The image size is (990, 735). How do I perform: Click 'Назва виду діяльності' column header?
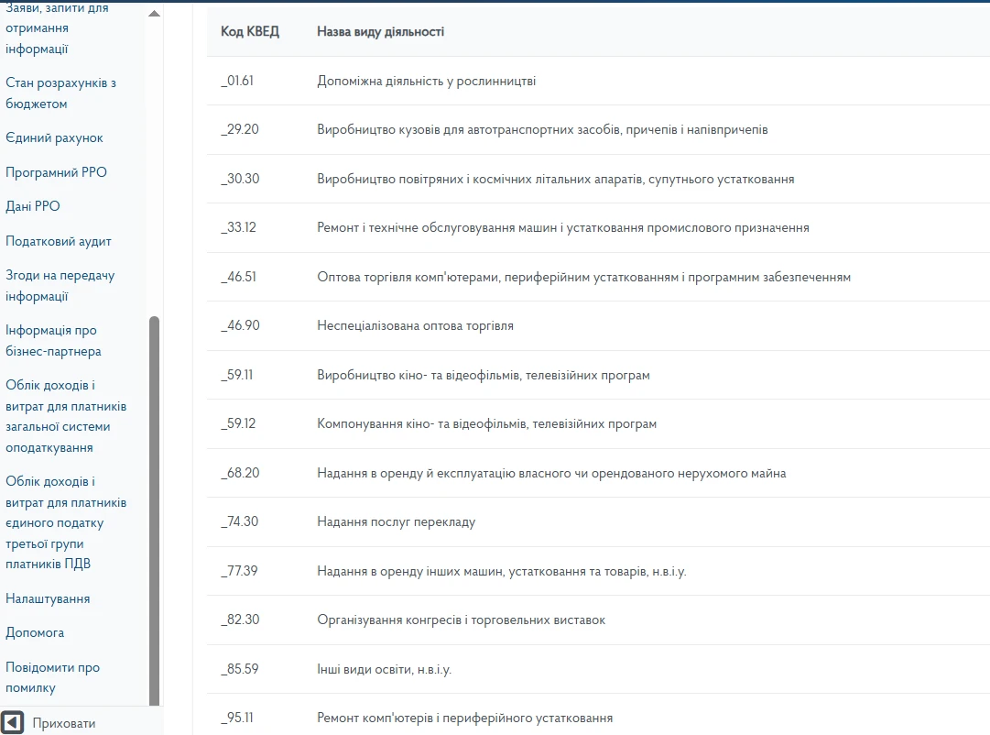(380, 32)
